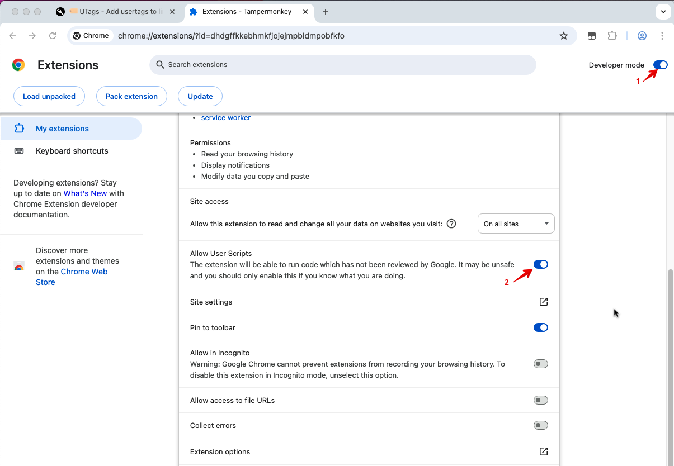Click the reload page icon
Viewport: 674px width, 466px height.
click(x=53, y=36)
